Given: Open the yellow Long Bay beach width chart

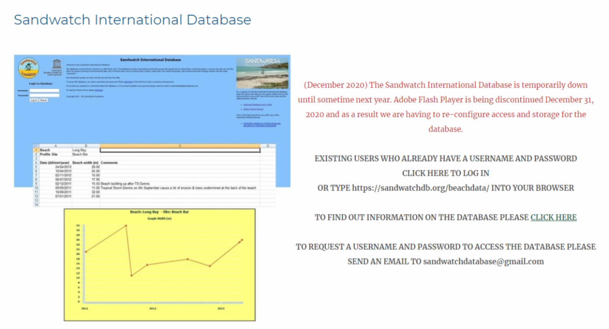Looking at the screenshot, I should tap(160, 264).
